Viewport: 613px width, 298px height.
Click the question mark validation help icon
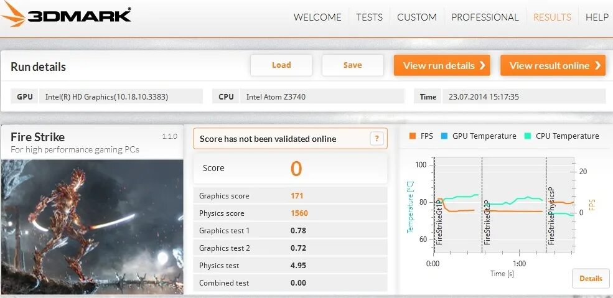(x=377, y=139)
